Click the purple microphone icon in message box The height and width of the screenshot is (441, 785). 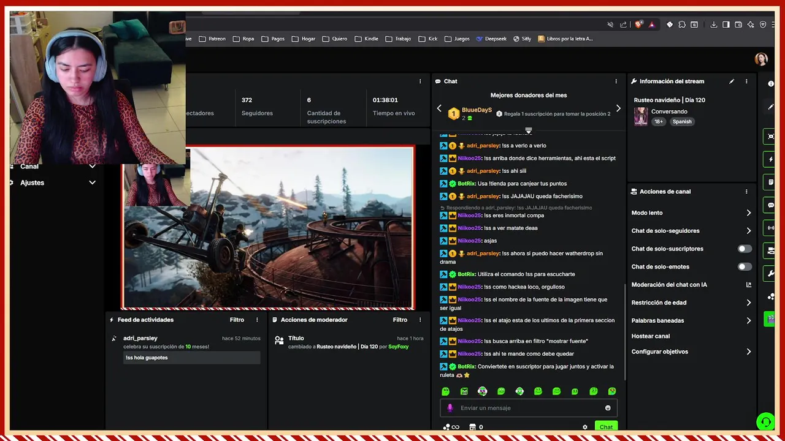pyautogui.click(x=450, y=408)
